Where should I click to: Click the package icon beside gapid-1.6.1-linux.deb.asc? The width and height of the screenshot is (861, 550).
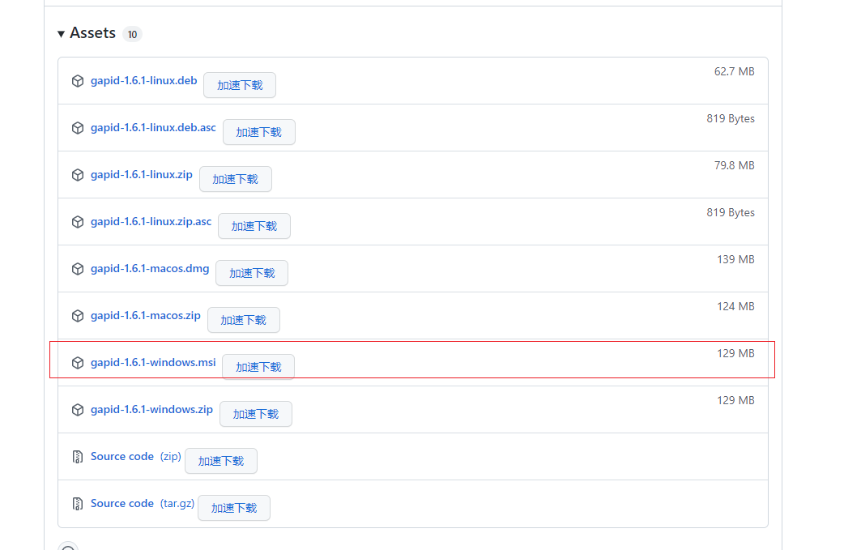77,127
